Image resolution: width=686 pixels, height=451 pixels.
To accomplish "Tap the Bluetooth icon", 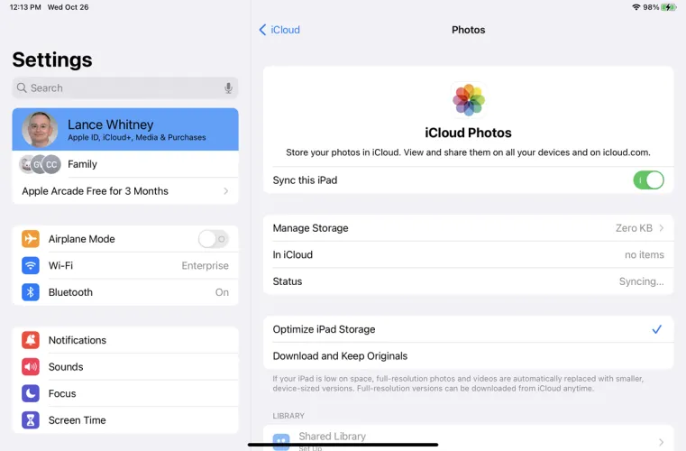I will [x=32, y=292].
